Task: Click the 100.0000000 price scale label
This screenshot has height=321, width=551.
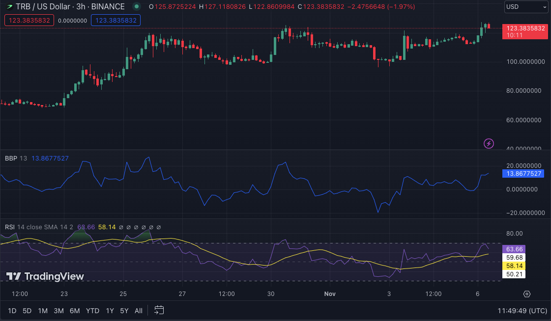Action: pyautogui.click(x=525, y=62)
